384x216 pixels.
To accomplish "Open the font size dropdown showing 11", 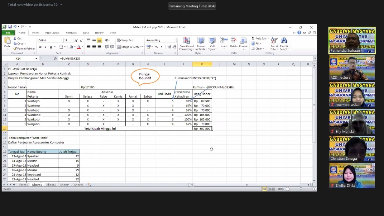I will pos(72,40).
